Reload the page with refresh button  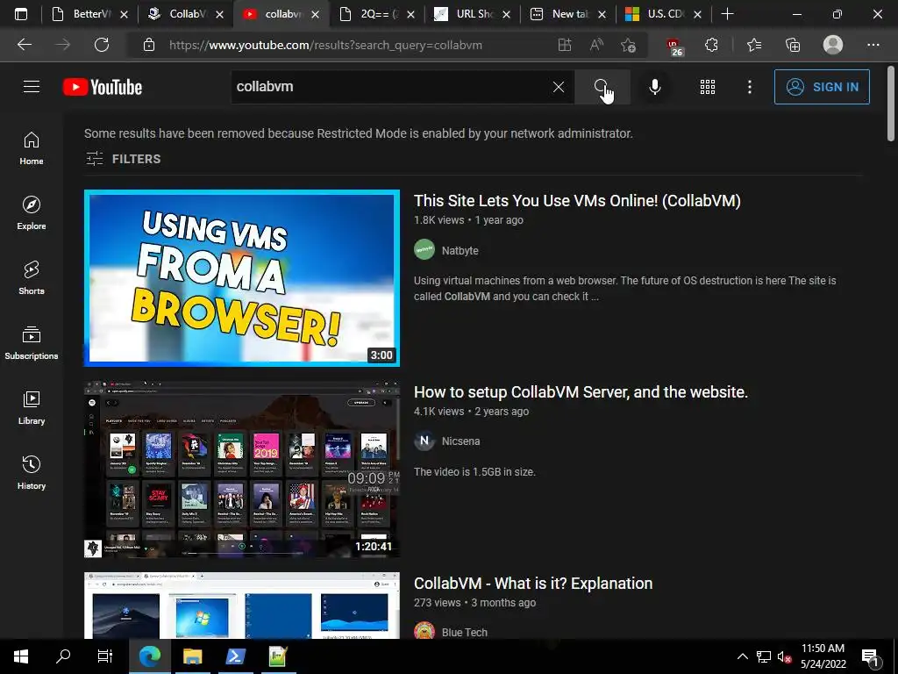point(102,45)
